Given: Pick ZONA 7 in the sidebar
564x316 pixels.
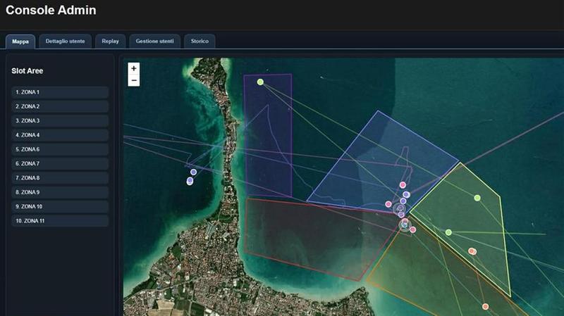Looking at the screenshot, I should pyautogui.click(x=60, y=164).
